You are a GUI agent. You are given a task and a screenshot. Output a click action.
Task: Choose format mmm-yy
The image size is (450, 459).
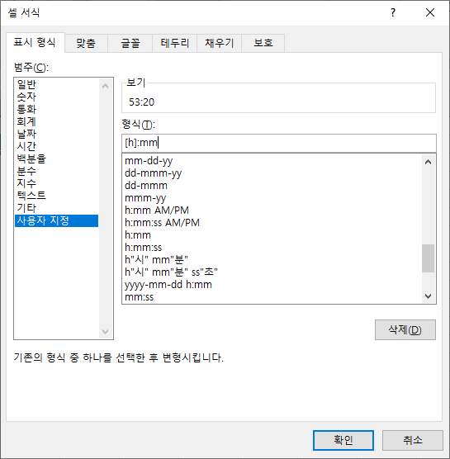tap(272, 198)
